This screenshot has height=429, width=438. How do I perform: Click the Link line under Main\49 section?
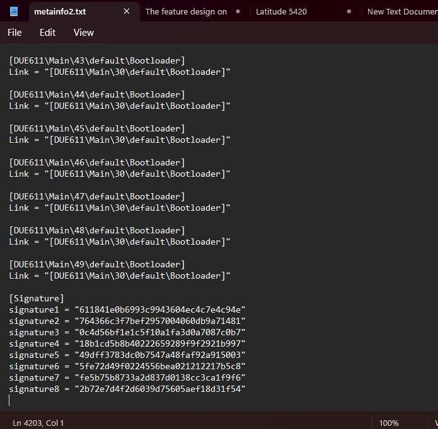click(x=120, y=276)
